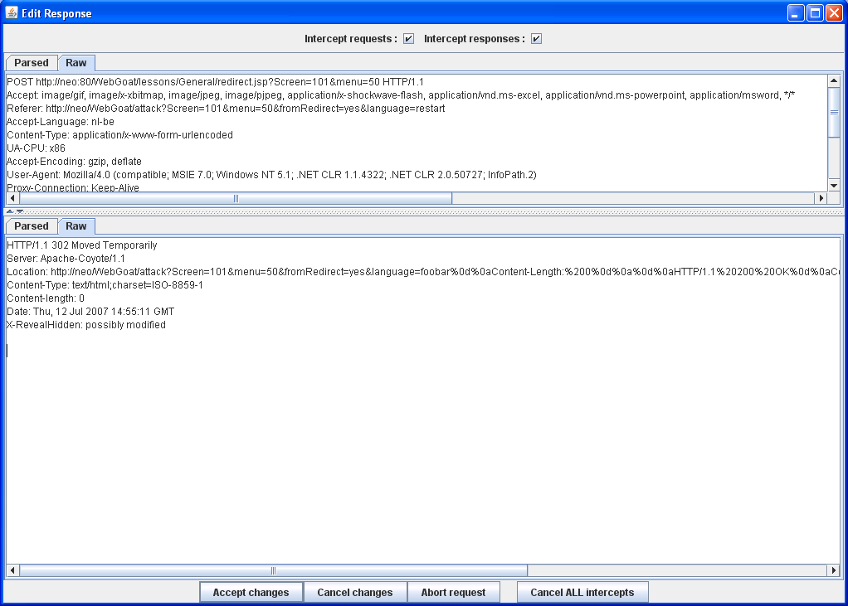The width and height of the screenshot is (848, 606).
Task: Click Cancel ALL intercepts
Action: coord(582,592)
